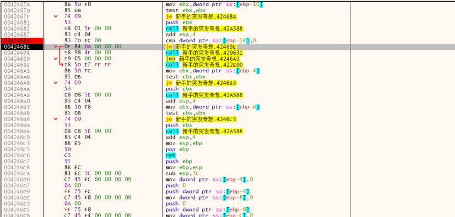Select bytes E8 5D E7 FF FF

(88, 65)
